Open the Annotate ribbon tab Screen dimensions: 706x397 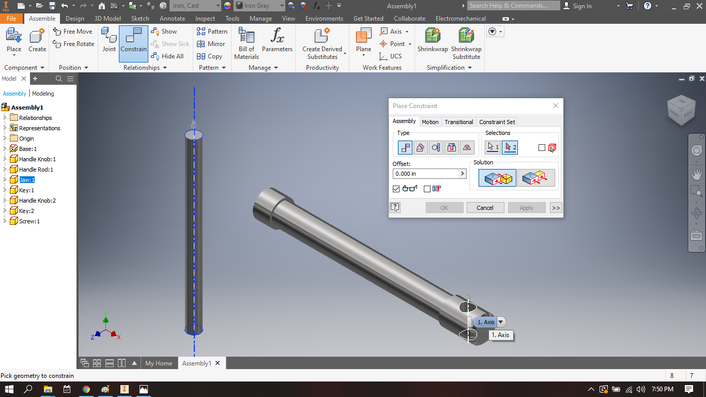[172, 18]
